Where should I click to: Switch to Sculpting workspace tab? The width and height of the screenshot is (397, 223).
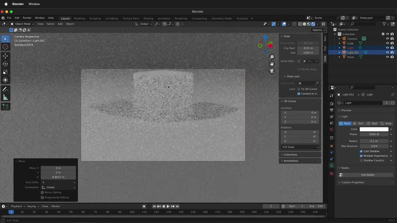[95, 18]
